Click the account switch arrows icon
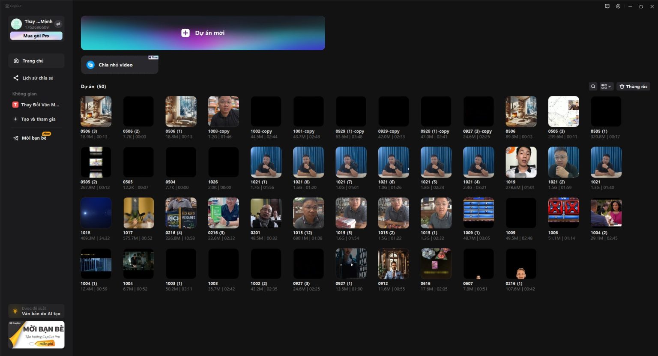Image resolution: width=658 pixels, height=356 pixels. point(58,24)
